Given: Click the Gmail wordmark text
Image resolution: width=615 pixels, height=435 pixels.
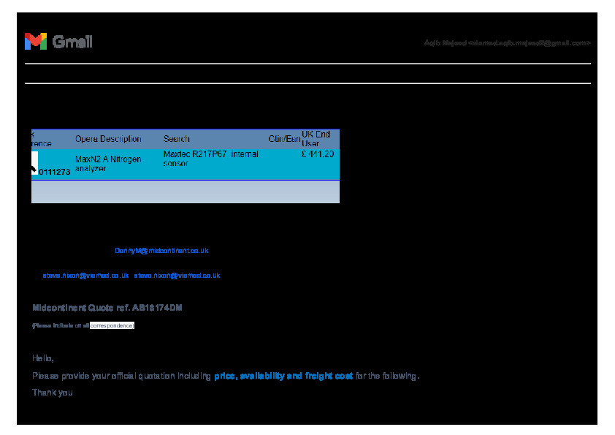Looking at the screenshot, I should coord(72,42).
